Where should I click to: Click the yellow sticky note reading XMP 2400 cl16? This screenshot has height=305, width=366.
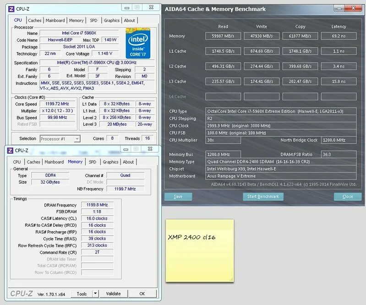[200, 250]
